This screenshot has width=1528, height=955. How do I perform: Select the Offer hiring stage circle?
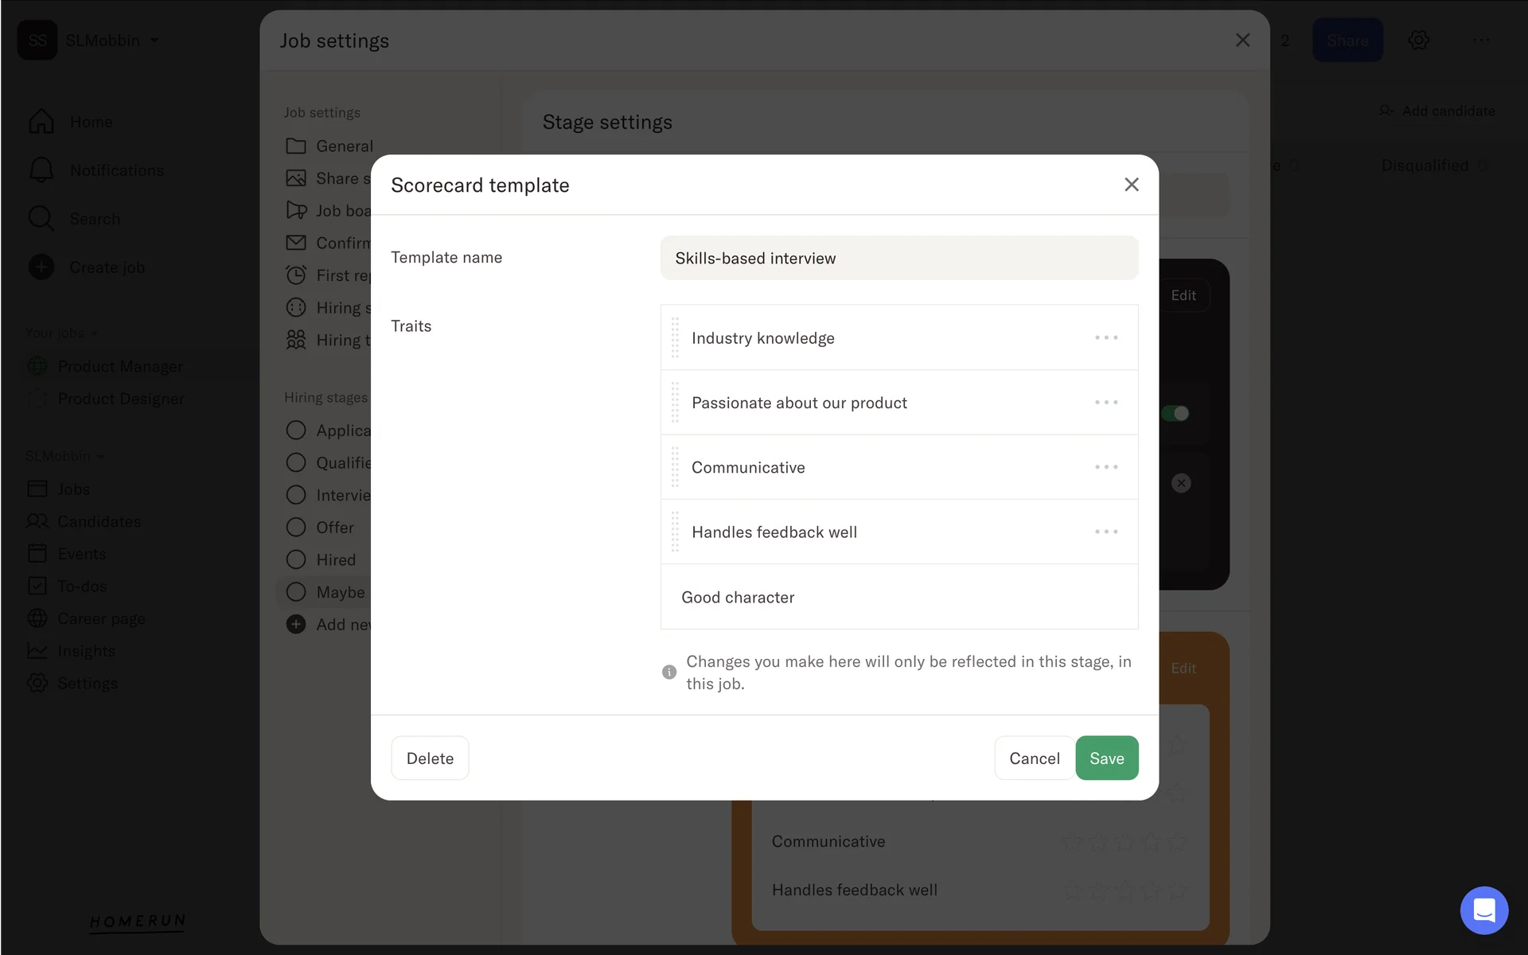(296, 528)
